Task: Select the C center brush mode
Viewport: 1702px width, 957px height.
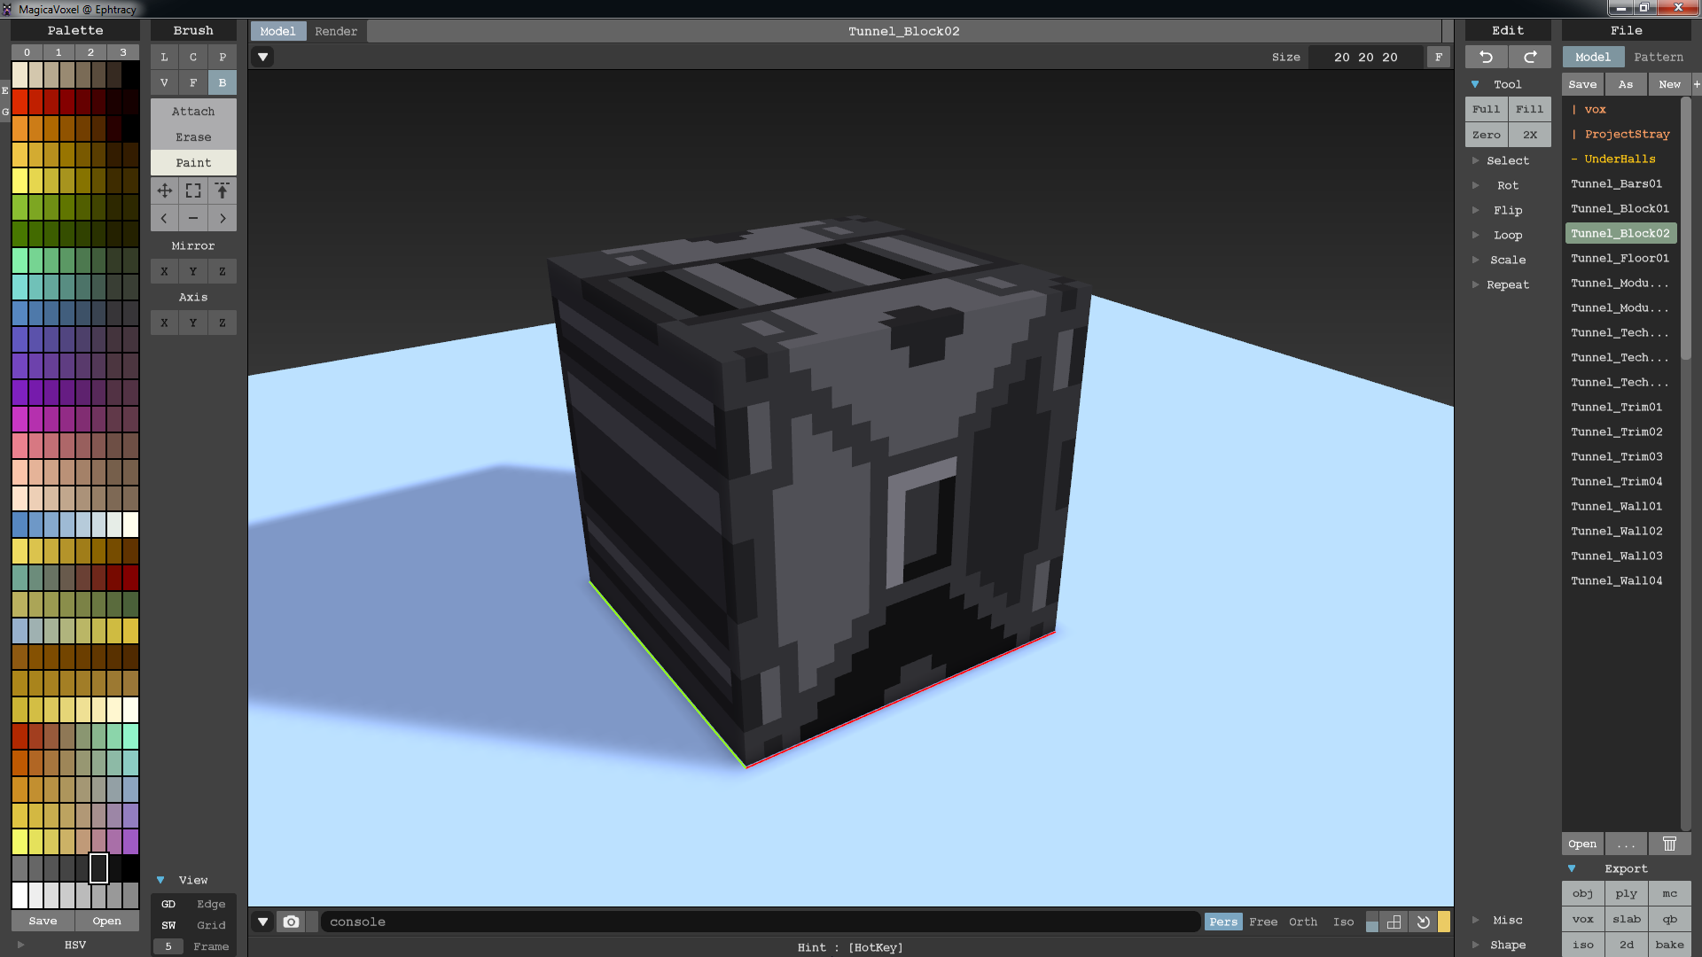Action: (193, 57)
